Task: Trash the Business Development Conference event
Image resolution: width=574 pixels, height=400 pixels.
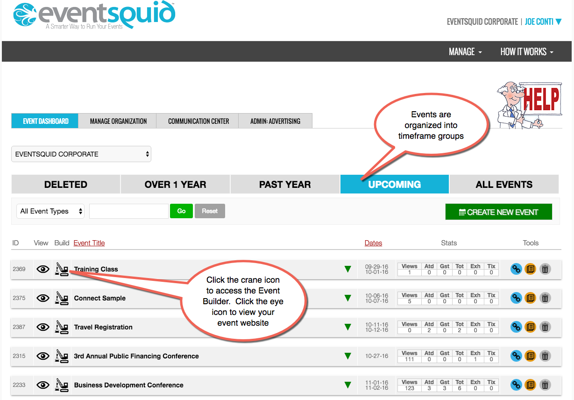Action: (545, 385)
